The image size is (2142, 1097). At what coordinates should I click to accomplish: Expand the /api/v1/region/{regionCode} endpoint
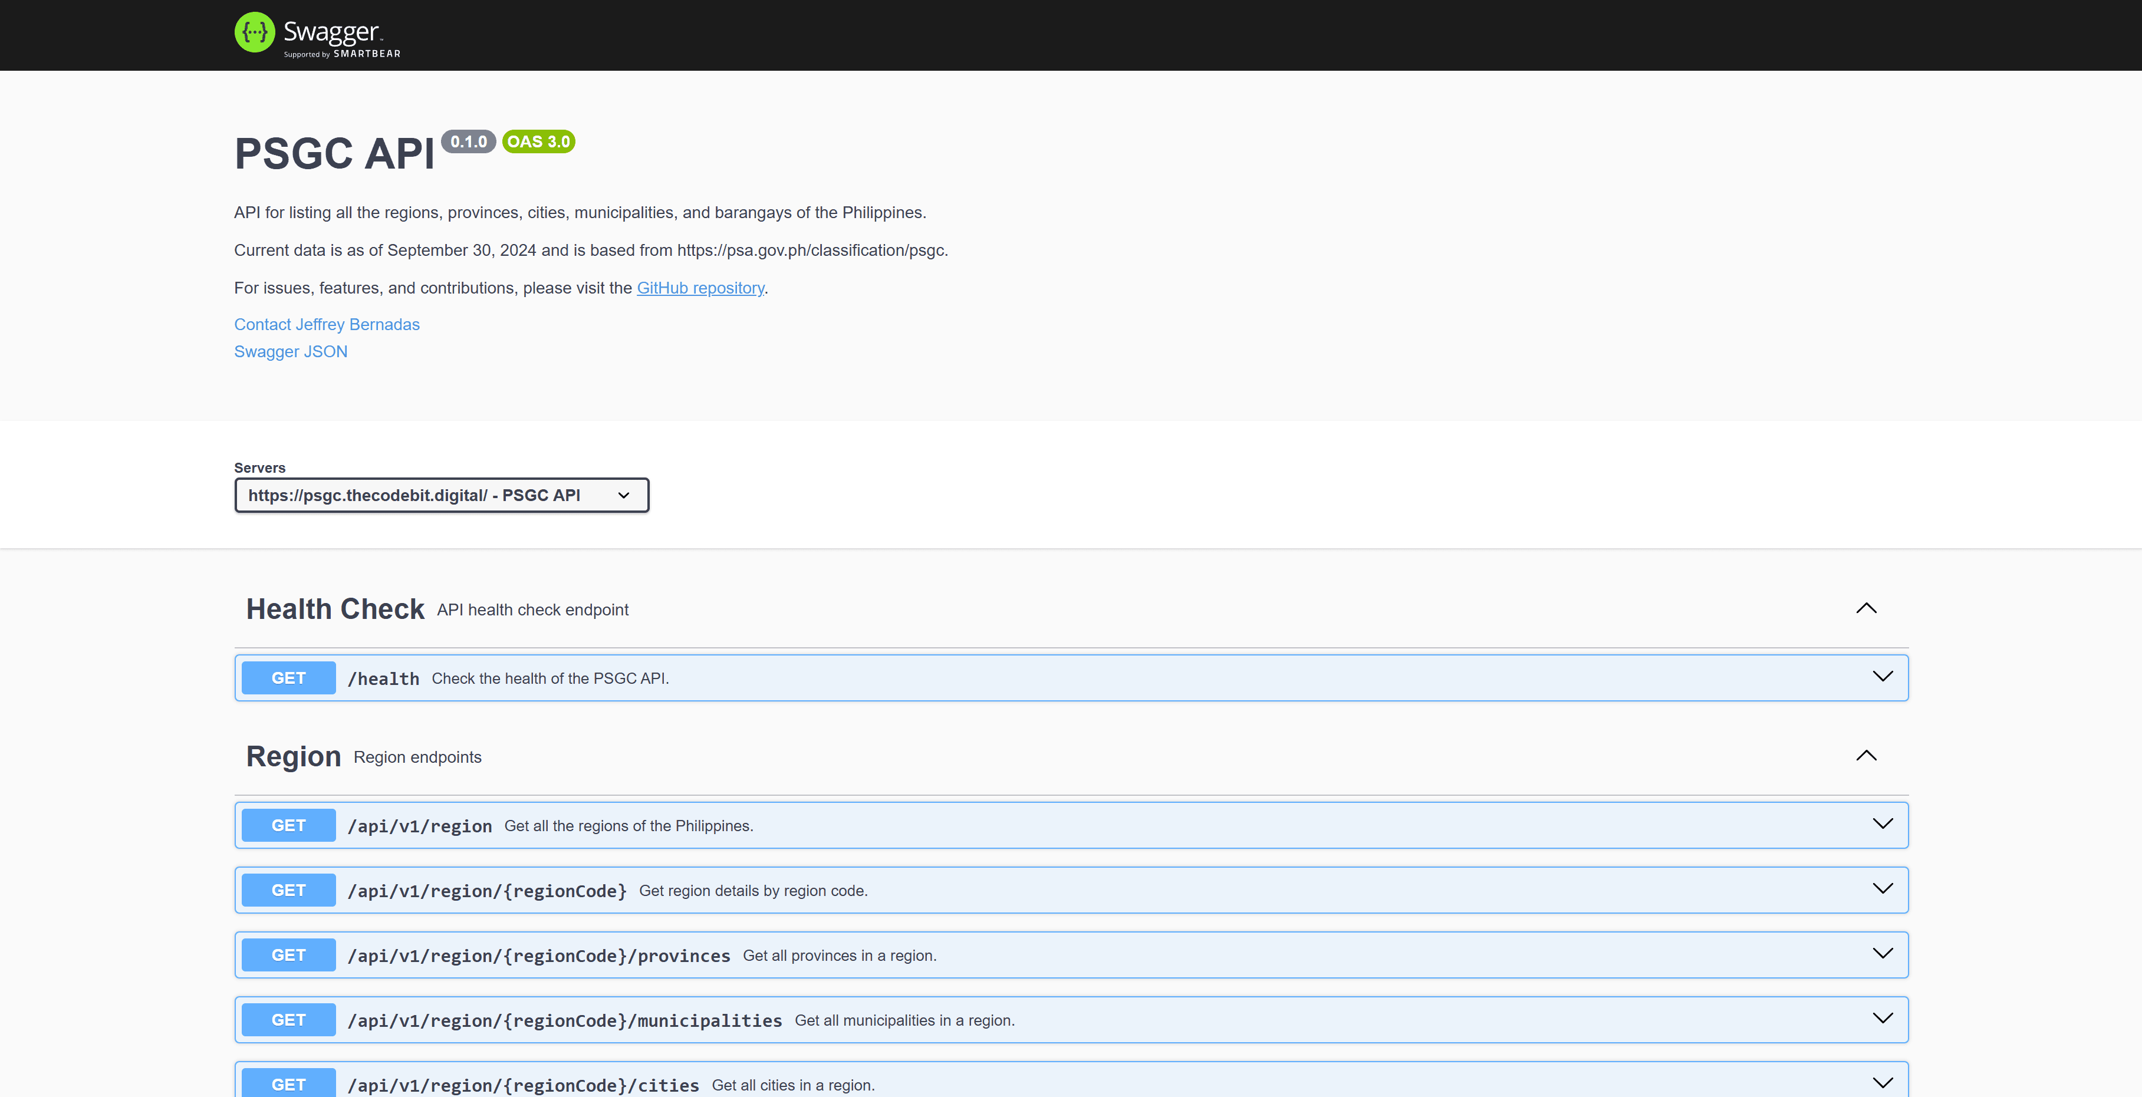pyautogui.click(x=1883, y=888)
